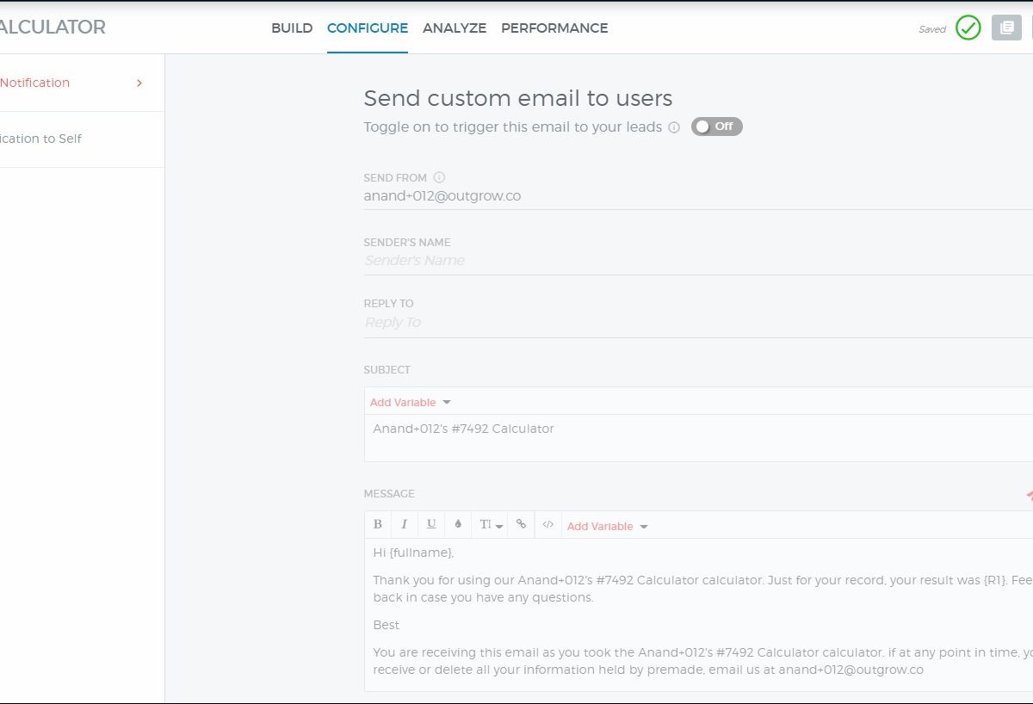Click the green saved checkmark icon
This screenshot has width=1033, height=704.
tap(968, 28)
